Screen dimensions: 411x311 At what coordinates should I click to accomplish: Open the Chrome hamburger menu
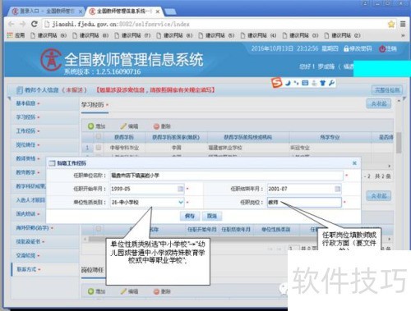[x=403, y=24]
